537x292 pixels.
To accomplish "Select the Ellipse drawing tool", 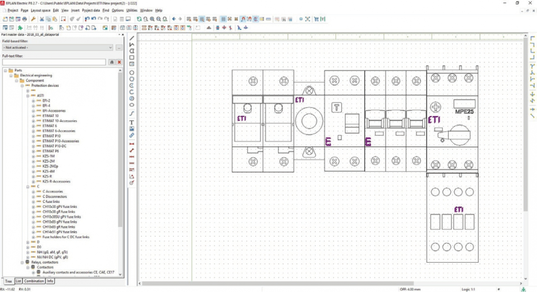I will click(x=132, y=105).
